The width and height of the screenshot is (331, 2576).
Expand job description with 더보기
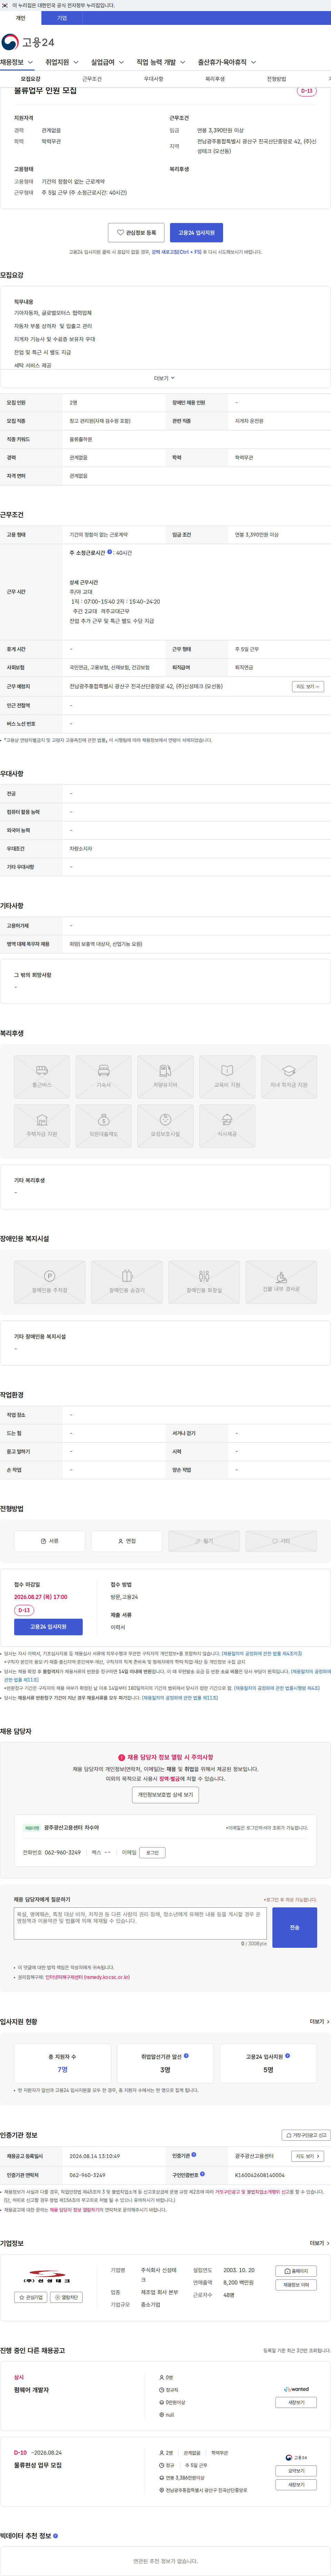[164, 378]
